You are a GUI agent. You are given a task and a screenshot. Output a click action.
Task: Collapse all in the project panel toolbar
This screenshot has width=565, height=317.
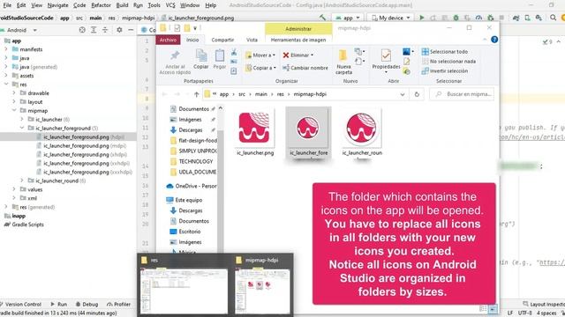point(105,30)
